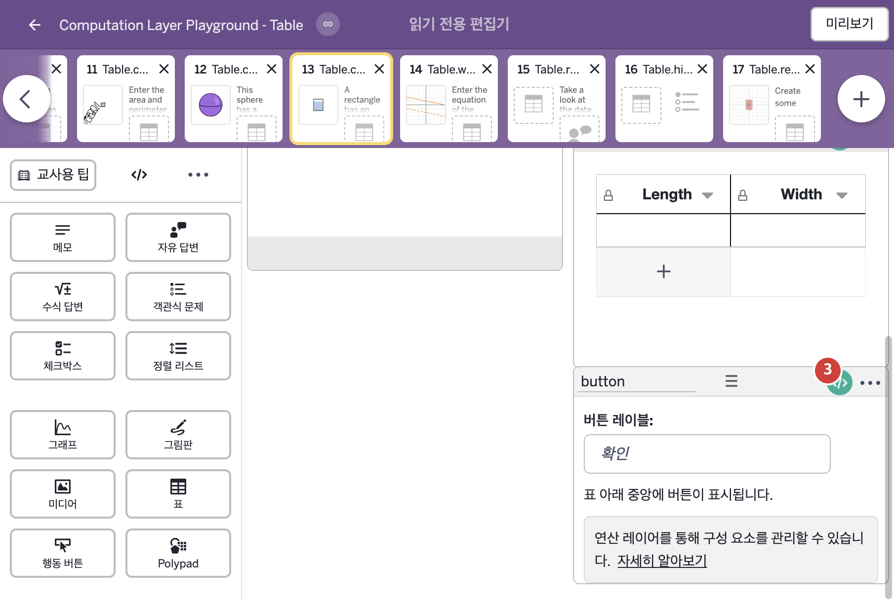Open screen more options ellipsis

tap(198, 175)
